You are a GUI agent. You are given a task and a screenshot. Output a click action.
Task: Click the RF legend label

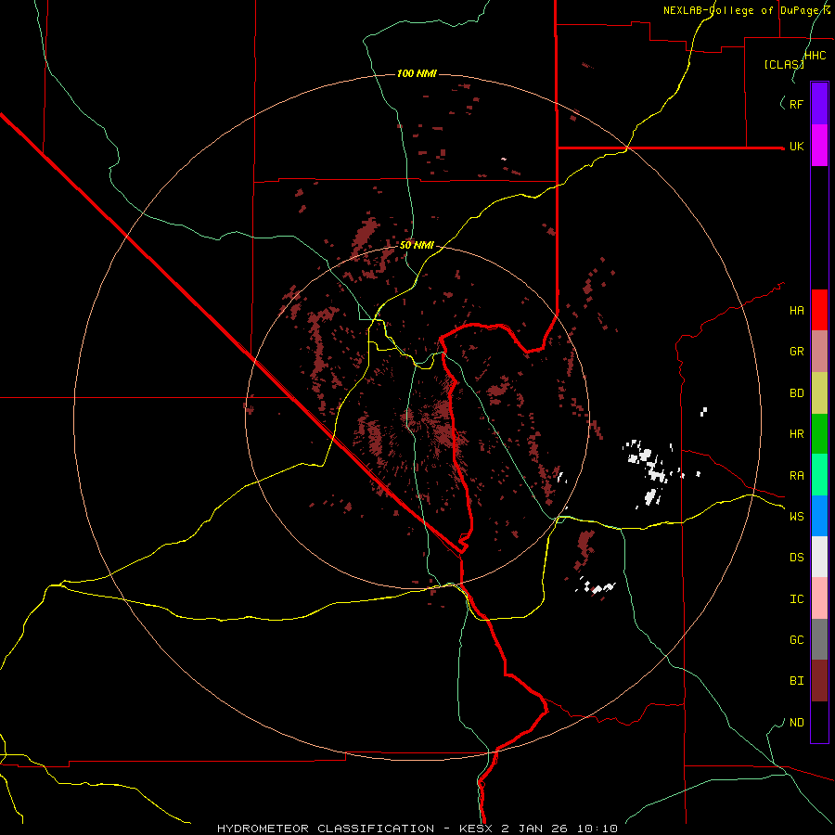pyautogui.click(x=796, y=104)
